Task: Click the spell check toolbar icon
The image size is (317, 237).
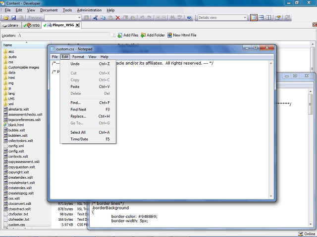Action: (x=179, y=18)
